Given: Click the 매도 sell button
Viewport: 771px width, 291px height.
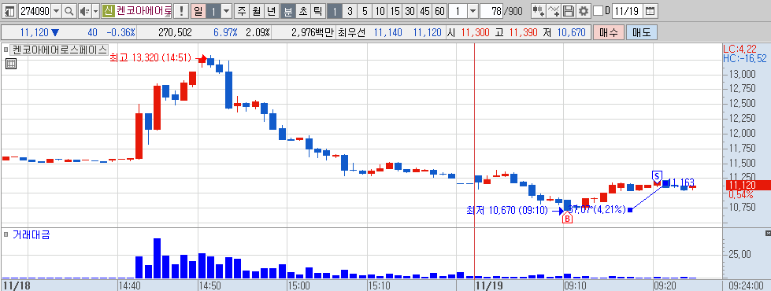Looking at the screenshot, I should [x=642, y=33].
